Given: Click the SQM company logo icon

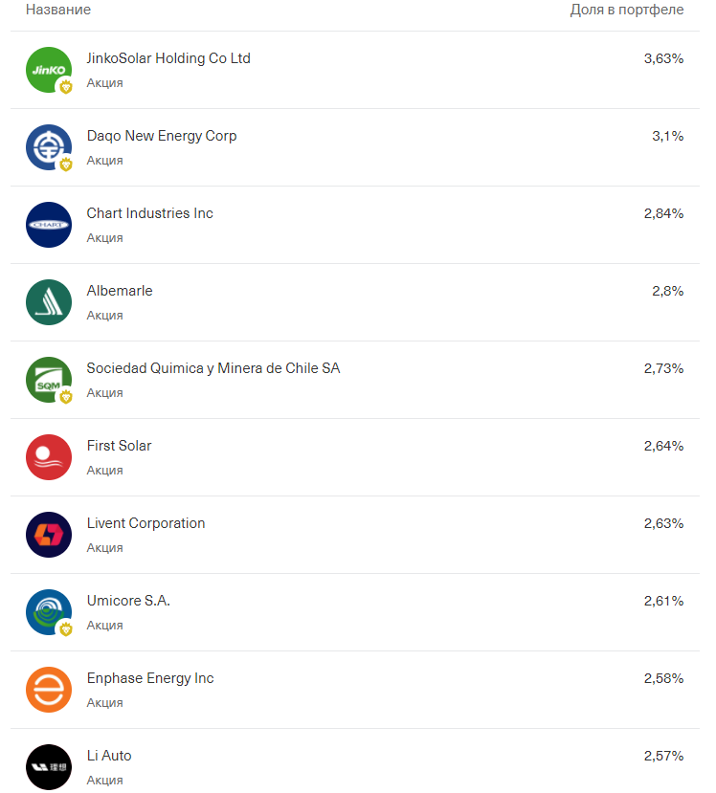Looking at the screenshot, I should pyautogui.click(x=49, y=380).
